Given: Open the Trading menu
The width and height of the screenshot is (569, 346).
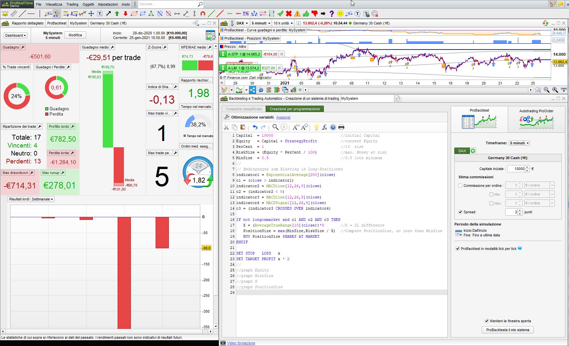Looking at the screenshot, I should [72, 4].
